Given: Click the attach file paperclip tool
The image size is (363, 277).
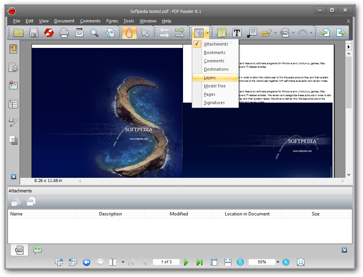Looking at the screenshot, I should tap(284, 33).
